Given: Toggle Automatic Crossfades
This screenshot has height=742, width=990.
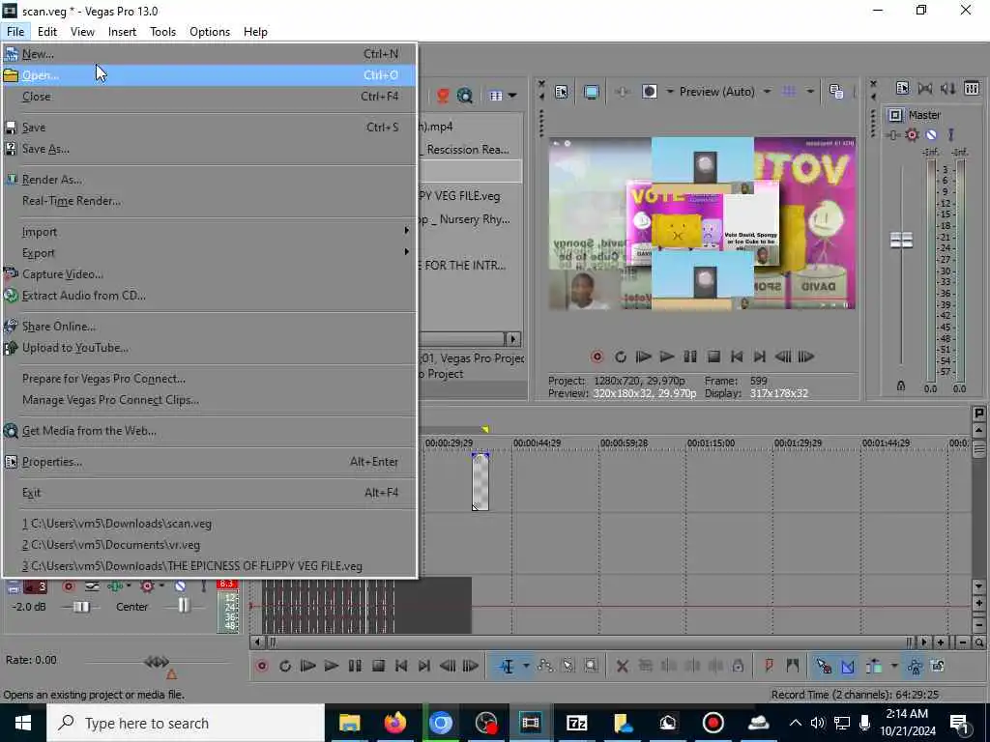Looking at the screenshot, I should [847, 666].
